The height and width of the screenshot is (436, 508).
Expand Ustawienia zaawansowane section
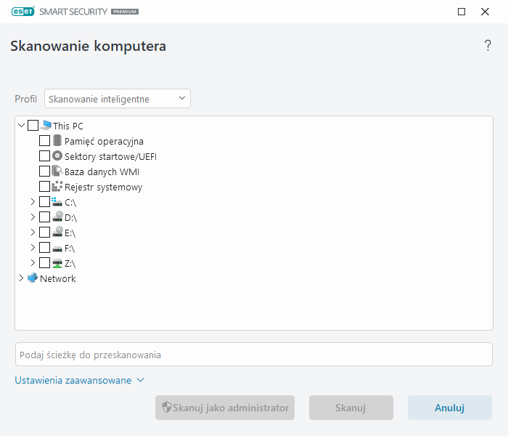(79, 380)
